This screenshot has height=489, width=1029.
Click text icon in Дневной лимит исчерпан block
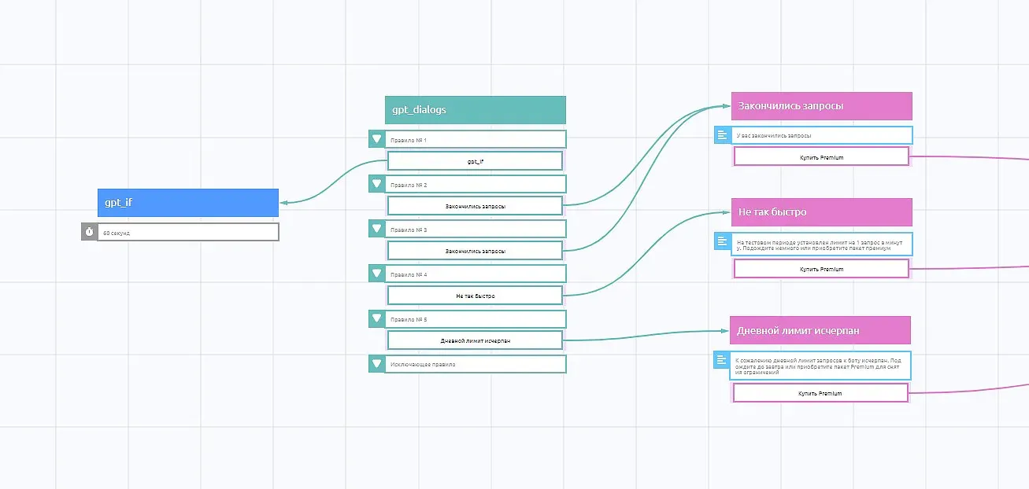[x=721, y=360]
